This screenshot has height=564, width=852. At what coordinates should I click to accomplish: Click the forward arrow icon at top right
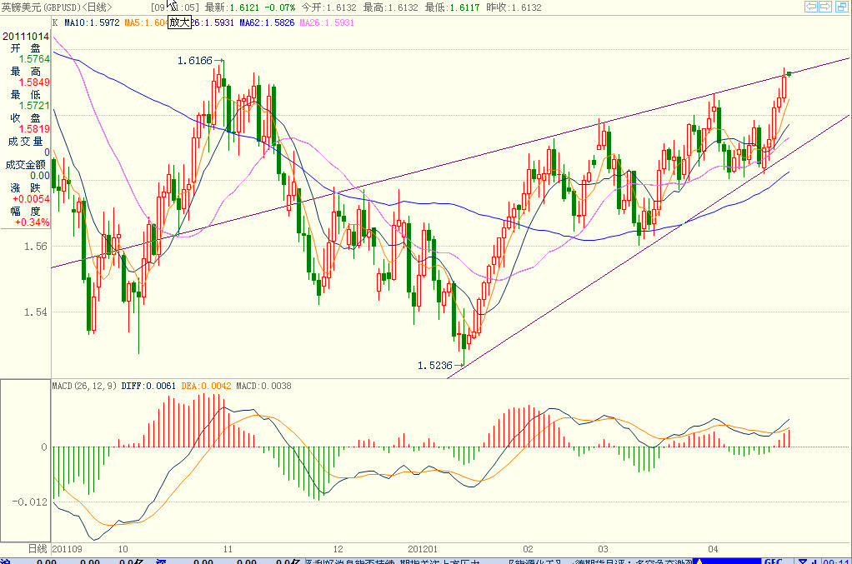(x=825, y=7)
